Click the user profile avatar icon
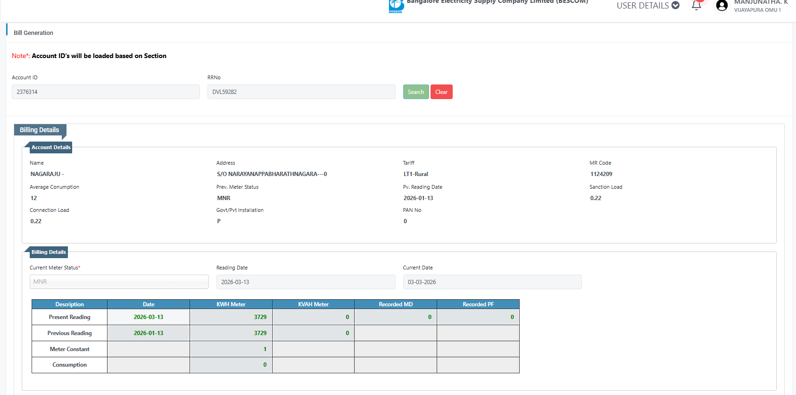 (721, 6)
